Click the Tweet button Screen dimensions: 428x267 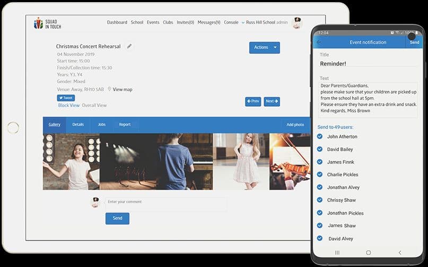tap(66, 98)
